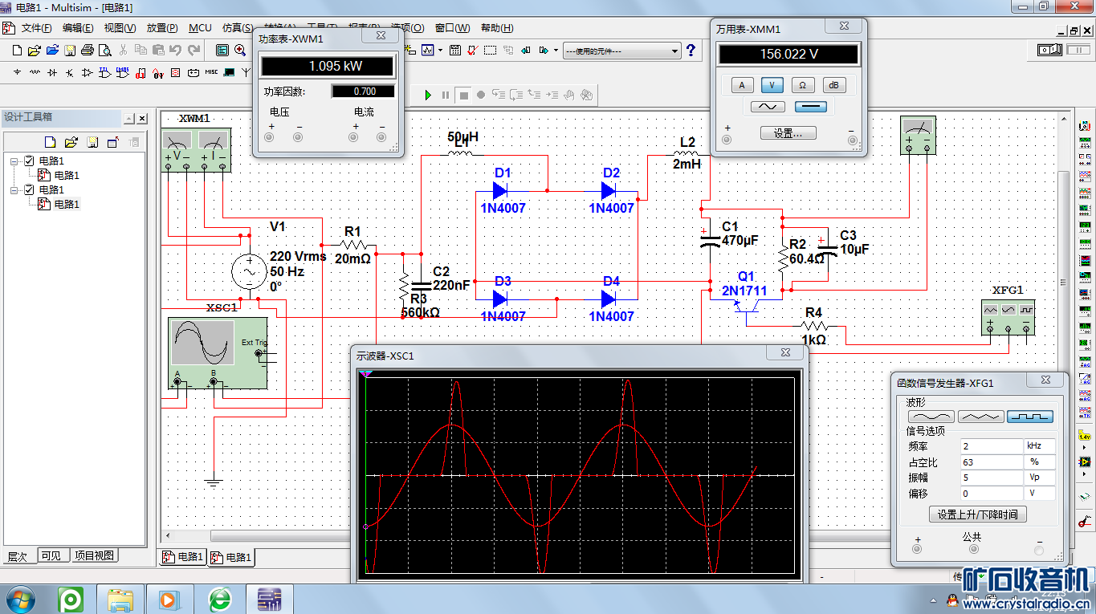Collapse the first 电路1 tree node
1096x614 pixels.
[x=14, y=161]
